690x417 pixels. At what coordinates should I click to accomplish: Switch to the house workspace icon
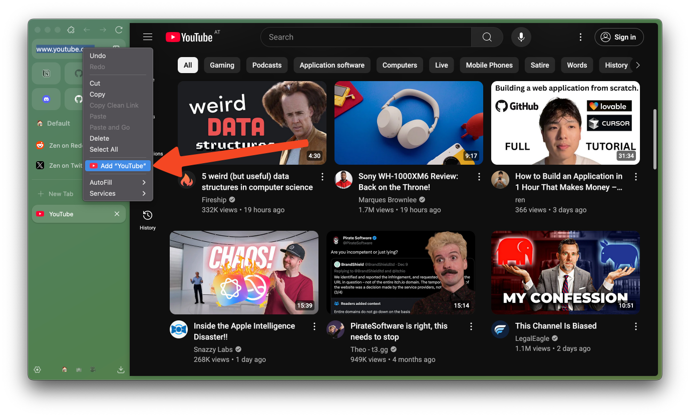coord(65,370)
